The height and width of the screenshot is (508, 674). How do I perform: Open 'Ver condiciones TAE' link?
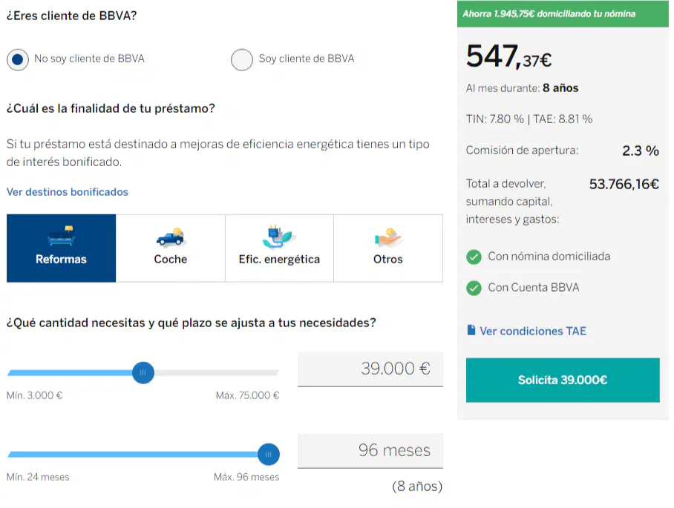click(532, 331)
